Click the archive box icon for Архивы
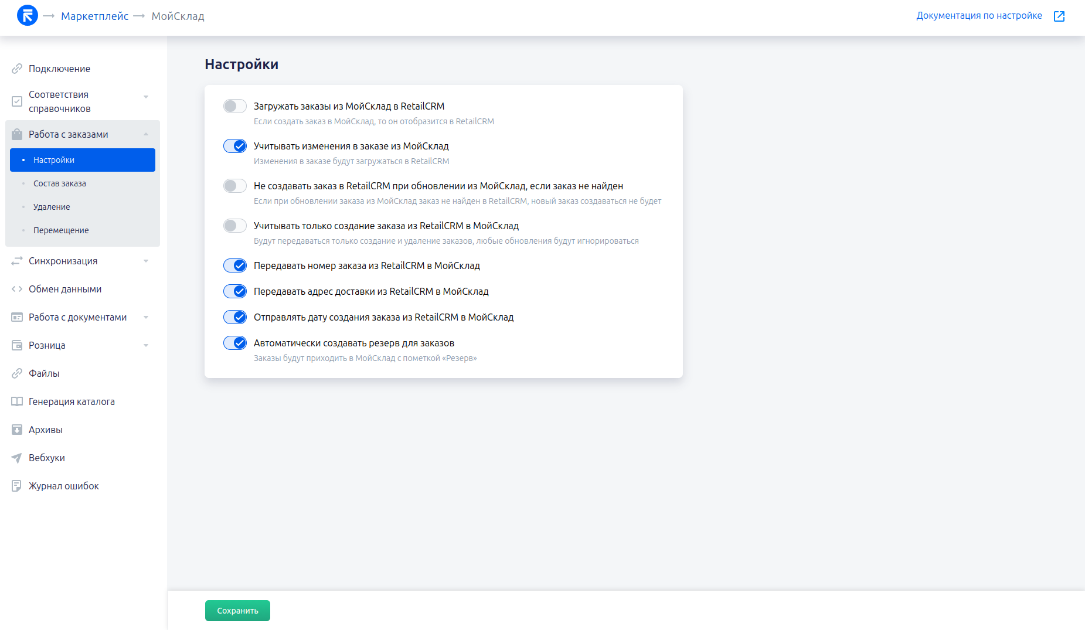 [17, 430]
